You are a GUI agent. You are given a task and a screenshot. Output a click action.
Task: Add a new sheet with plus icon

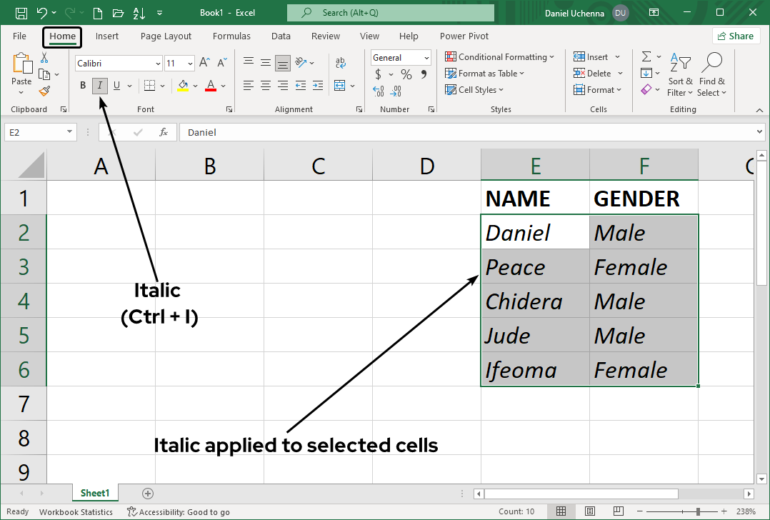[x=148, y=494]
